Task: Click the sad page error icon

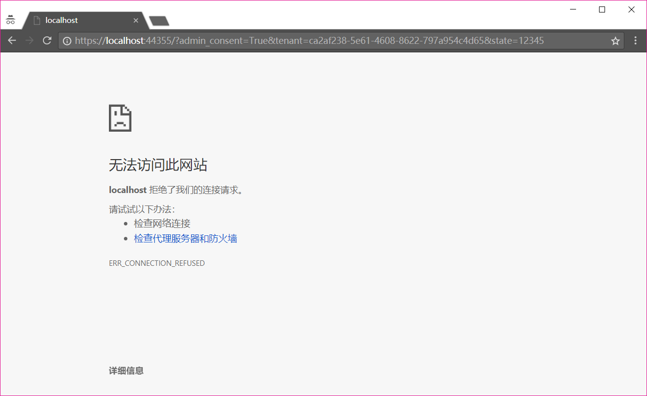Action: pyautogui.click(x=120, y=118)
